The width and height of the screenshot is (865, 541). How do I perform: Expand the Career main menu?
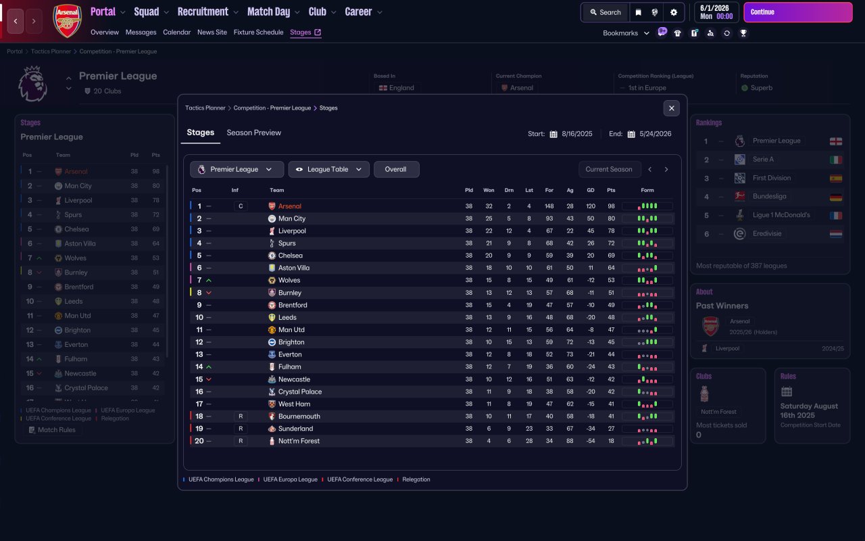click(364, 11)
